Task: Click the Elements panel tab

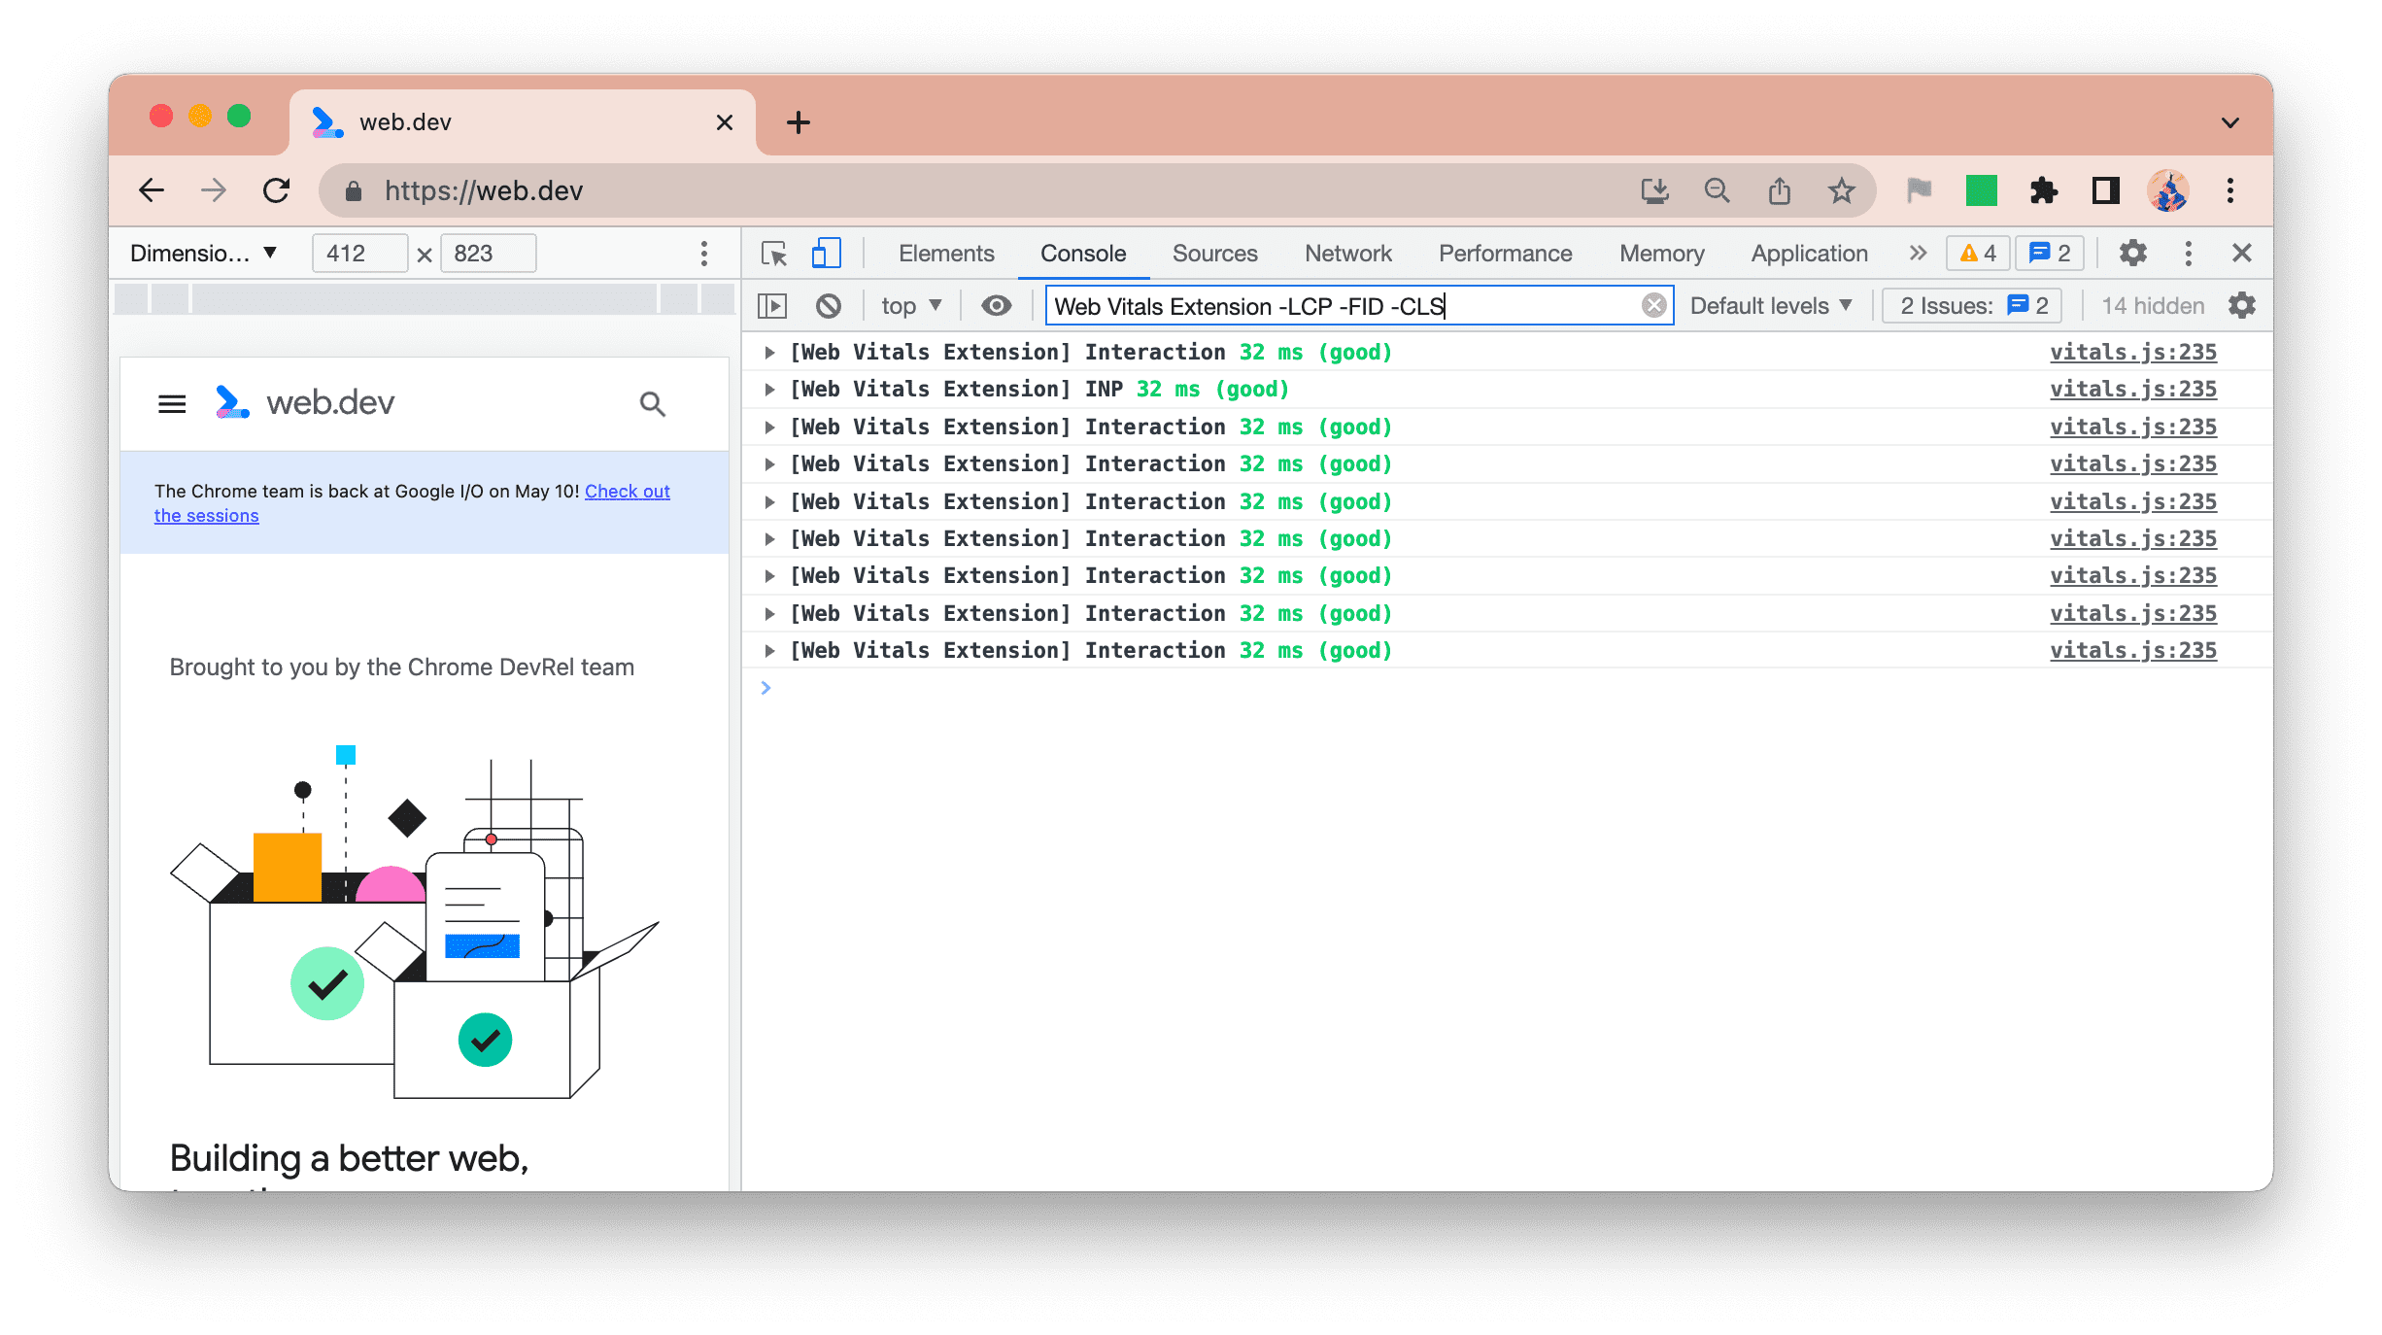Action: tap(945, 252)
